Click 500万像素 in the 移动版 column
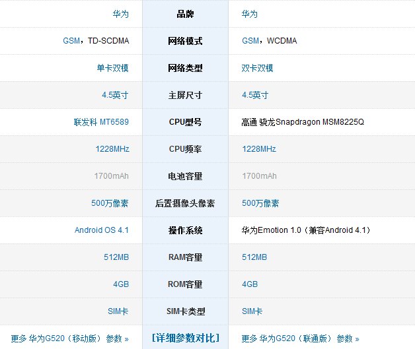 110,203
